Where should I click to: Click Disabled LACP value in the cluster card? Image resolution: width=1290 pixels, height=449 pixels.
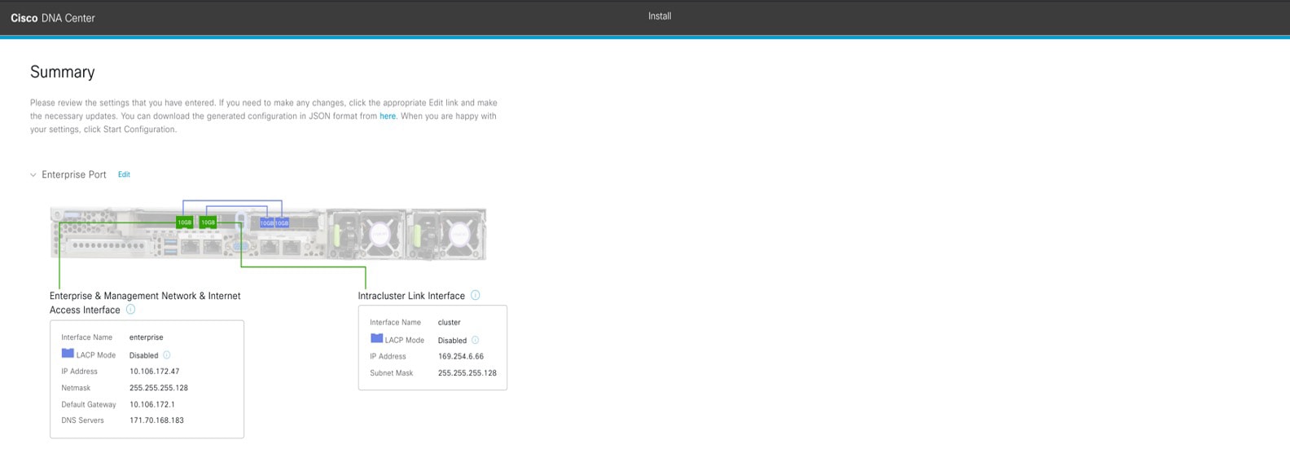453,341
